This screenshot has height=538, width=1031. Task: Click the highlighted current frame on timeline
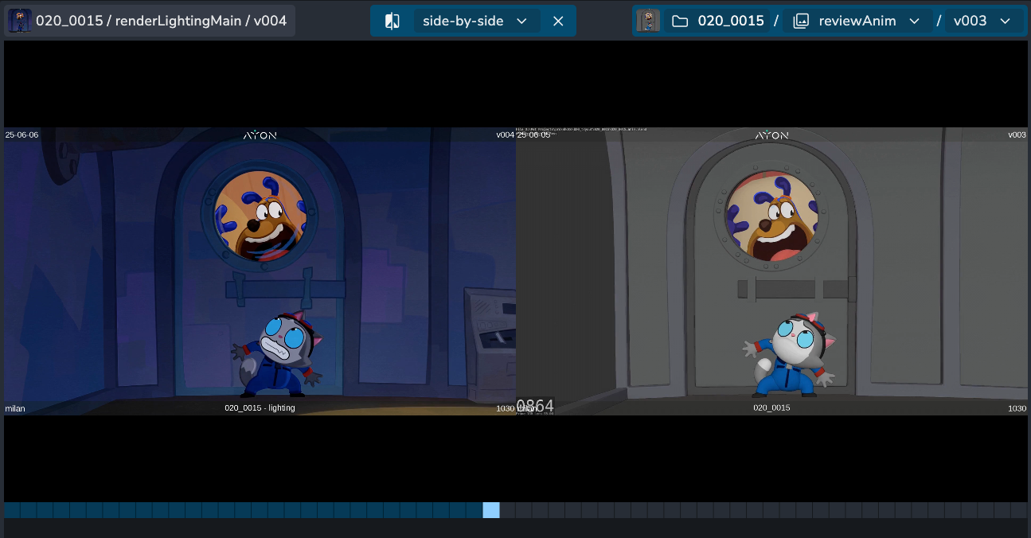(491, 510)
